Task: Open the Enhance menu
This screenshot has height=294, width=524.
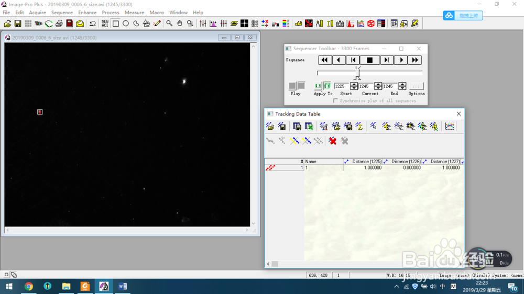Action: 87,13
